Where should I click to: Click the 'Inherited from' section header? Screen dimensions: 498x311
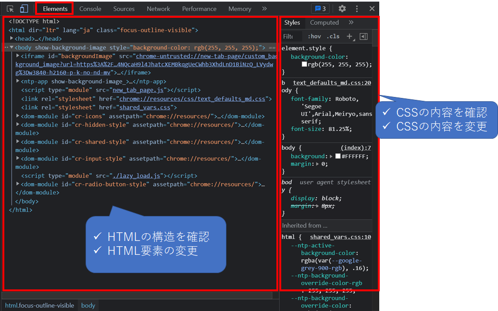pyautogui.click(x=327, y=226)
